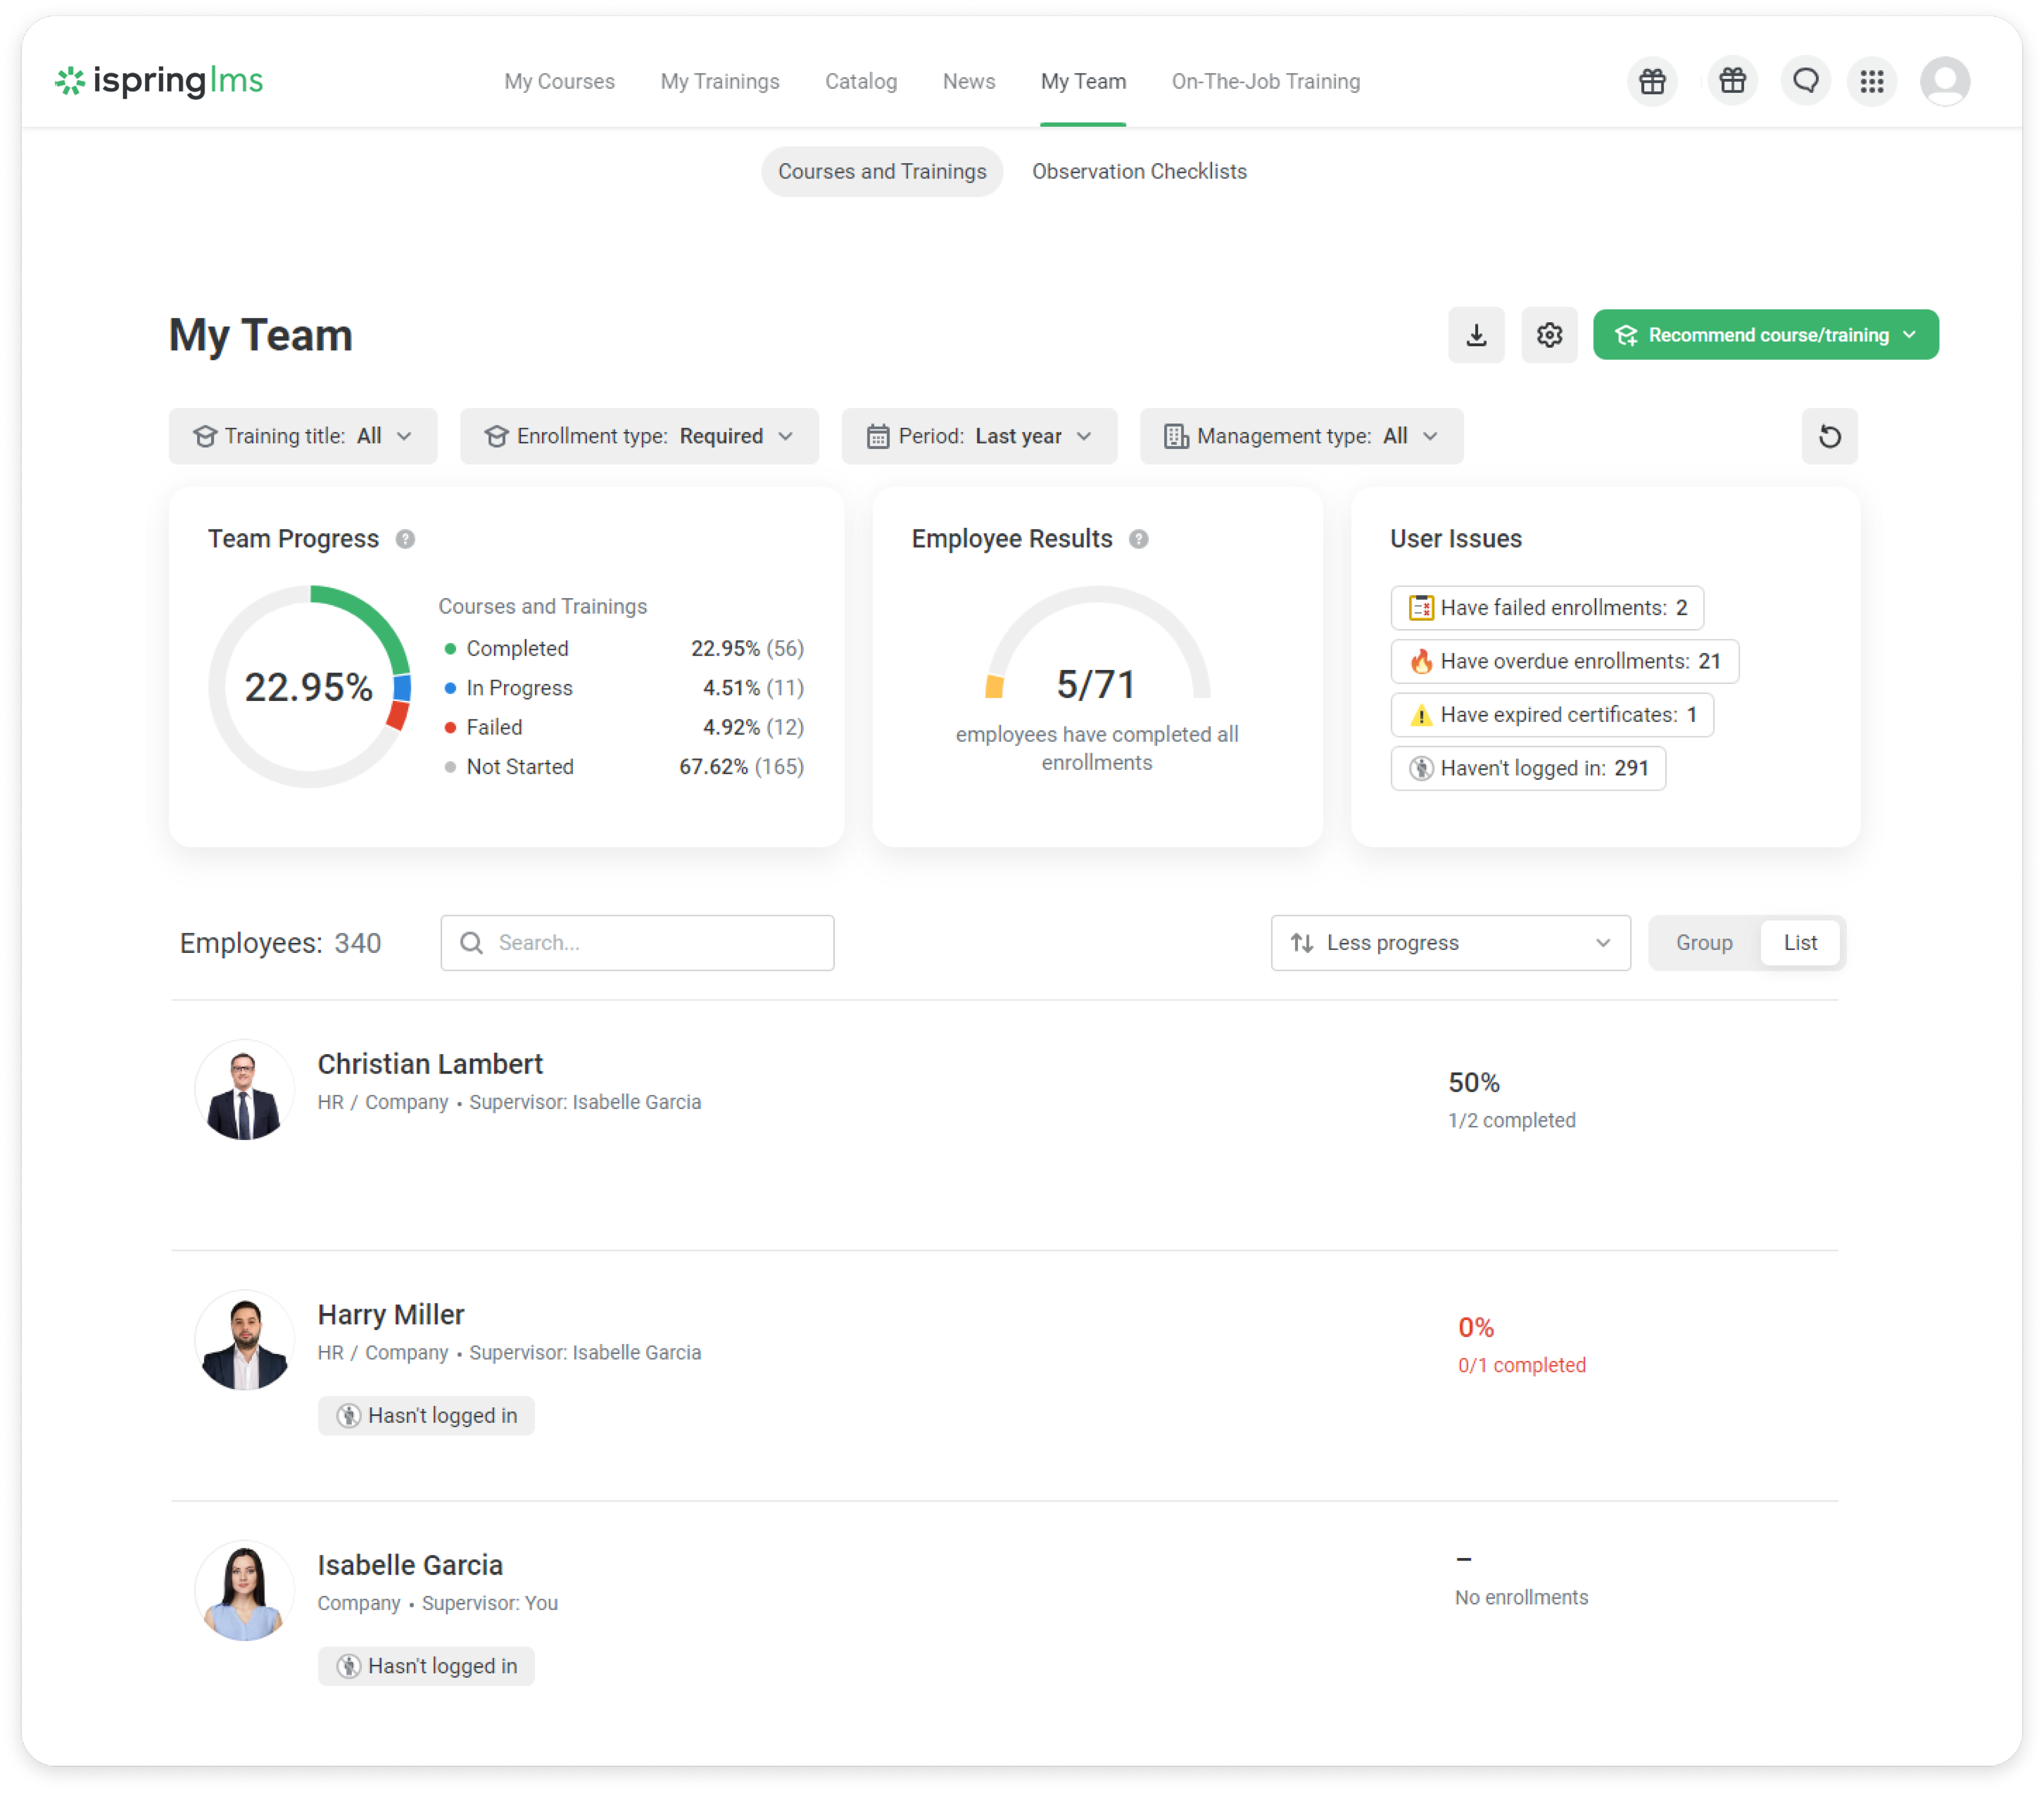Filter by Have overdue enrollments: 21
2044x1793 pixels.
click(x=1564, y=661)
